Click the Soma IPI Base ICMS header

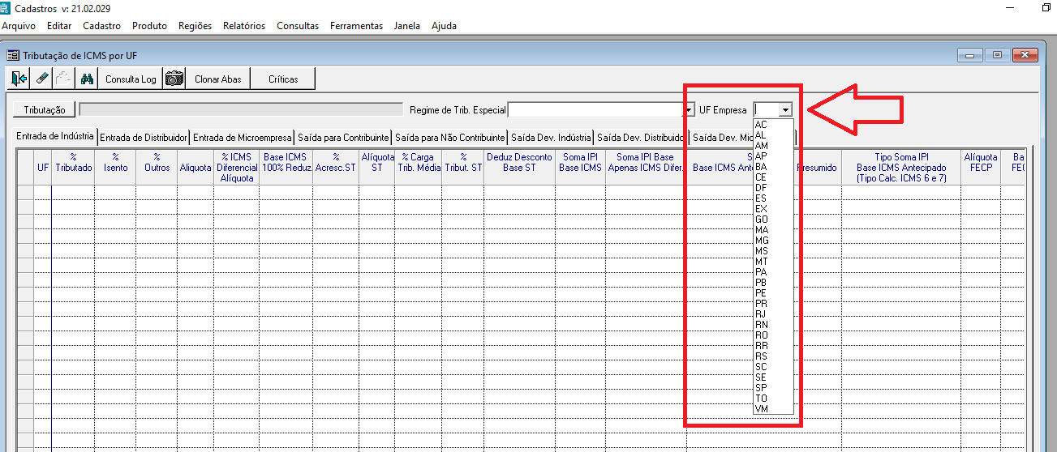581,168
